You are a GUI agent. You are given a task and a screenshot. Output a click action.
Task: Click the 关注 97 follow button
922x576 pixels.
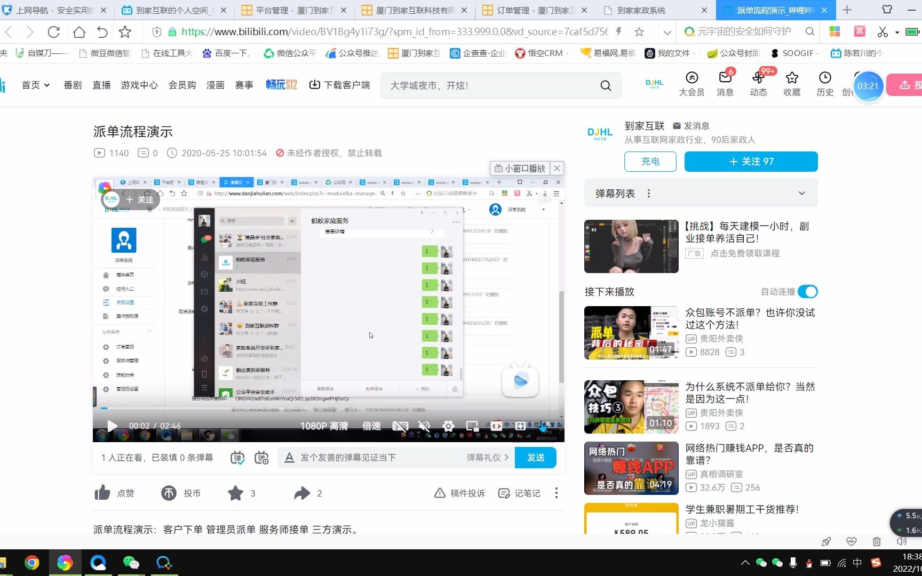pos(751,162)
